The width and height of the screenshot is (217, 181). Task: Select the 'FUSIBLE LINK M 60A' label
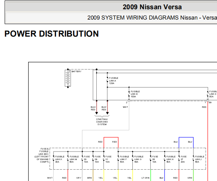pyautogui.click(x=74, y=159)
